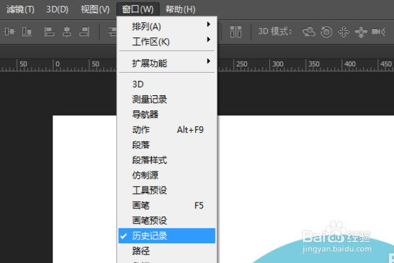Select the 3D slide object icon

361,32
